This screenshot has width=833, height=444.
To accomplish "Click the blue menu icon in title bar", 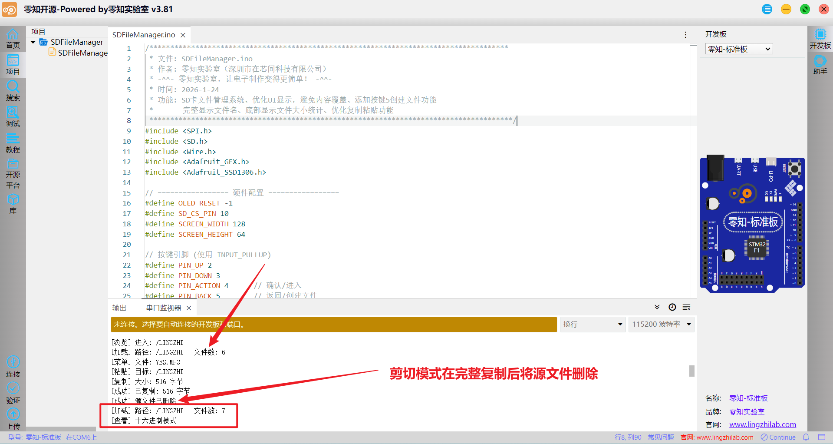I will [x=767, y=9].
